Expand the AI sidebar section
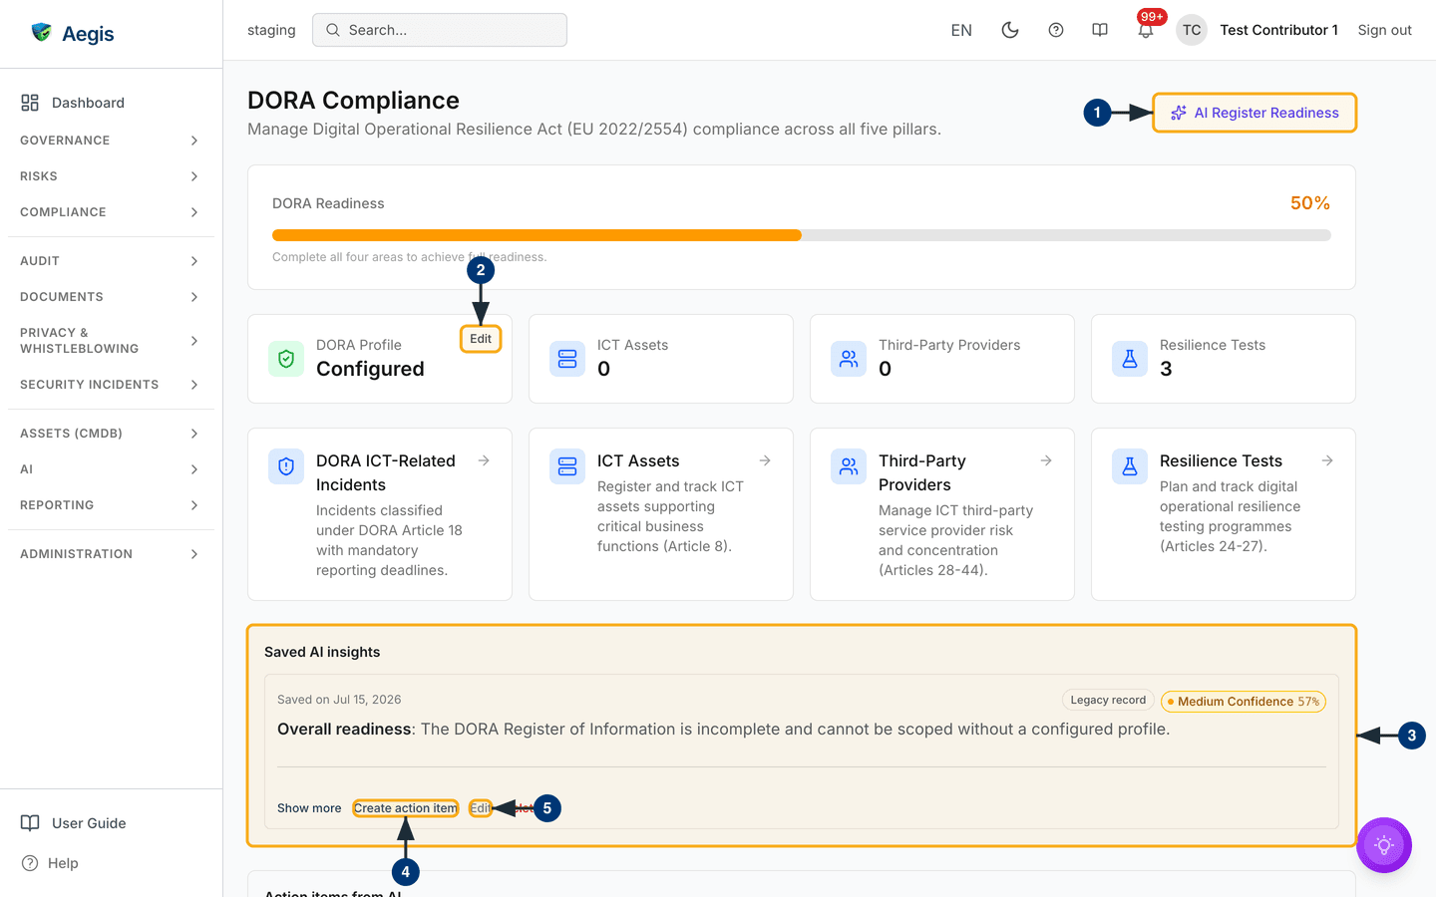This screenshot has height=897, width=1436. coord(111,469)
